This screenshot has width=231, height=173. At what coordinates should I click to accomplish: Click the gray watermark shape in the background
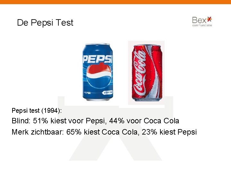116,128
